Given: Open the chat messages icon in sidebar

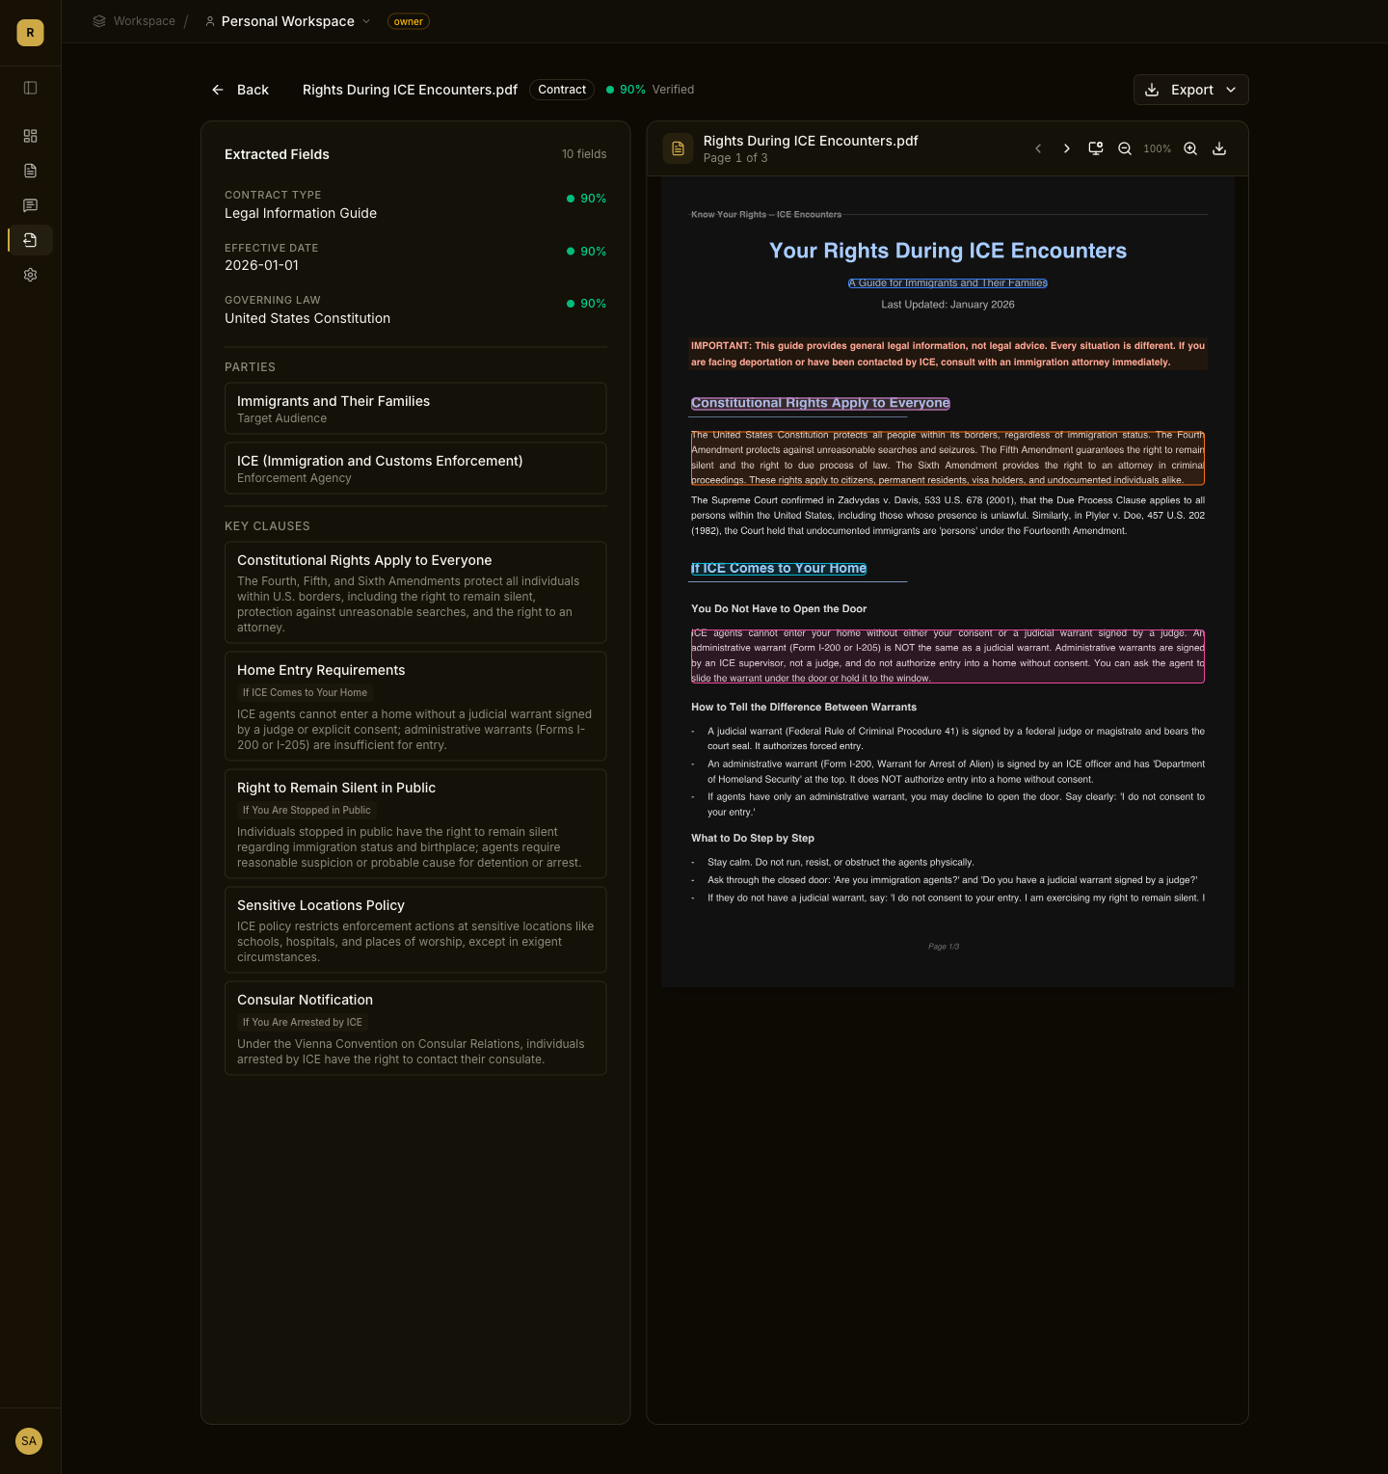Looking at the screenshot, I should pyautogui.click(x=30, y=205).
